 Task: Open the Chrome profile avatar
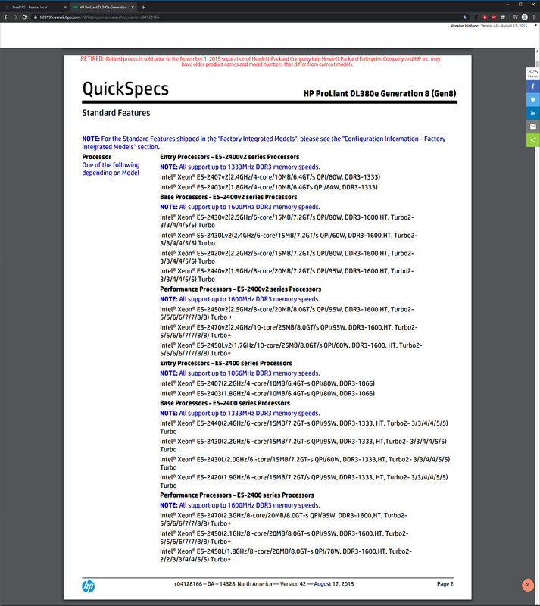point(525,17)
